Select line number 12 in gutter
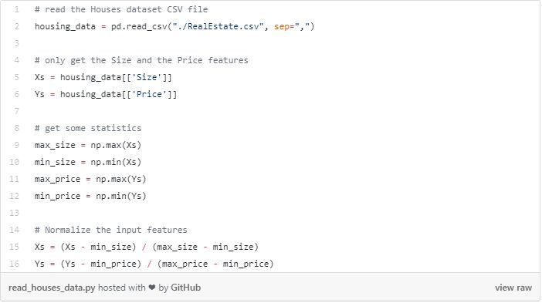Screen dimensions: 542x303 point(14,196)
